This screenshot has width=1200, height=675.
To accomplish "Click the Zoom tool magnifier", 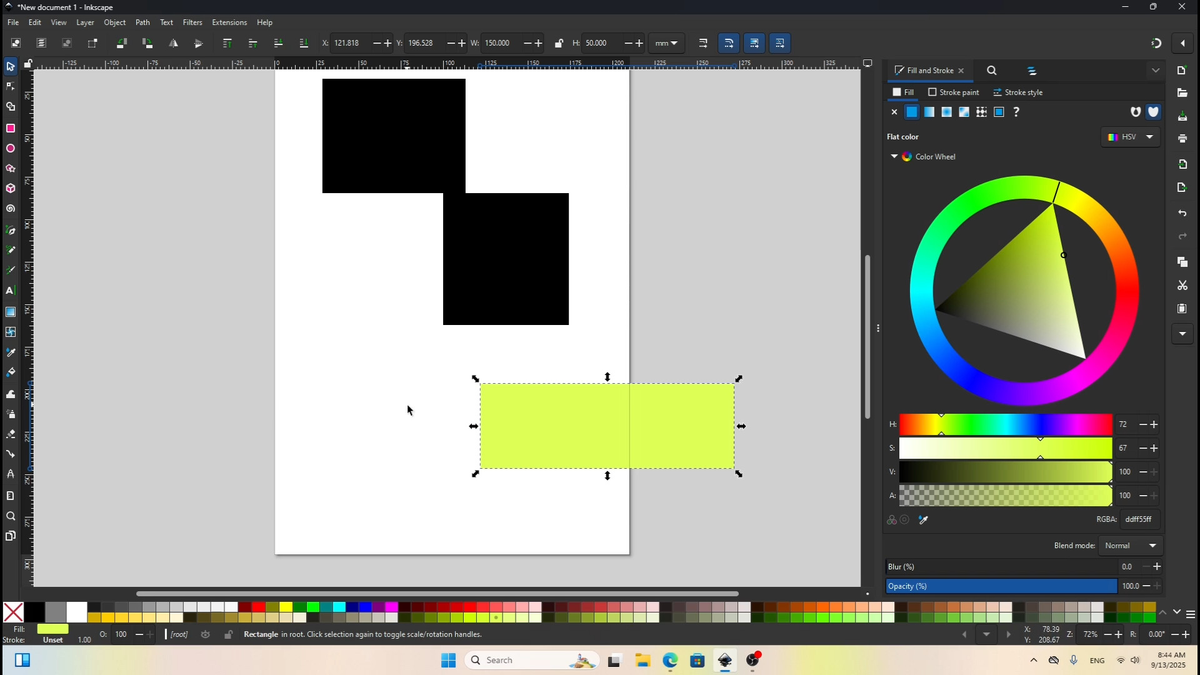I will point(11,516).
